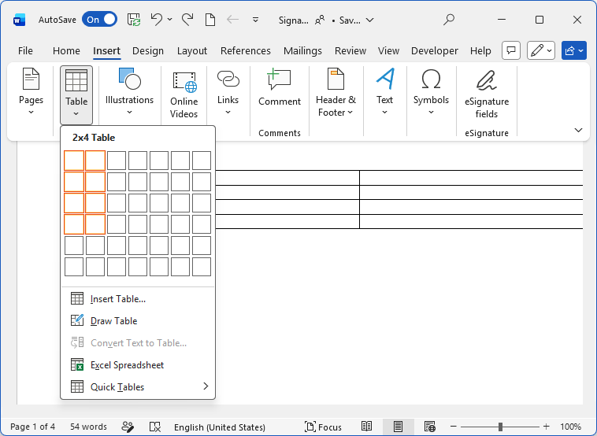Viewport: 597px width, 436px height.
Task: Switch to Focus mode
Action: click(x=323, y=427)
